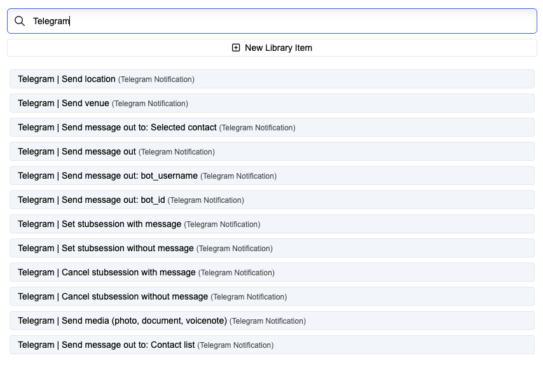Image resolution: width=543 pixels, height=365 pixels.
Task: Select Set stubsession without message
Action: [272, 248]
